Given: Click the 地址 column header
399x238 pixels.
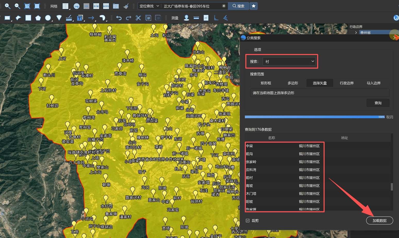Looking at the screenshot, I should click(x=344, y=138).
